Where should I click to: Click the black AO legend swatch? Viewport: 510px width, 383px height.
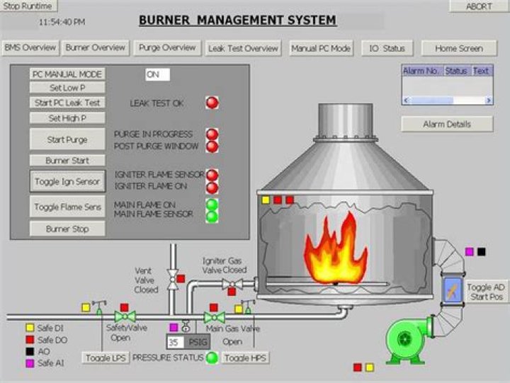pyautogui.click(x=30, y=351)
